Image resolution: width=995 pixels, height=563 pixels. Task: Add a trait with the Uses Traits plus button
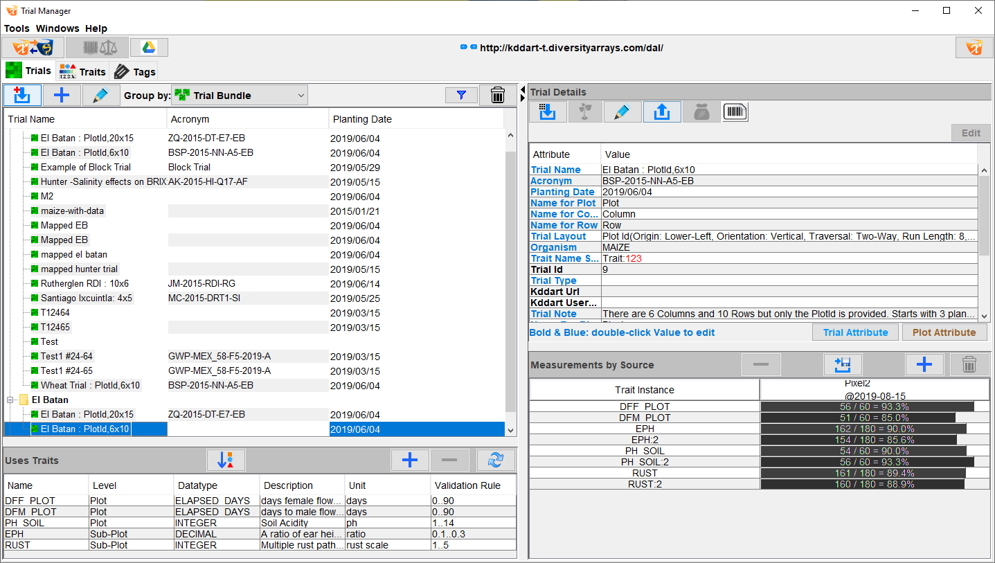(x=410, y=460)
